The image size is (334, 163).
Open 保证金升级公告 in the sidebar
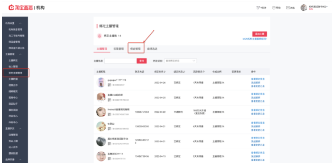tap(16, 48)
